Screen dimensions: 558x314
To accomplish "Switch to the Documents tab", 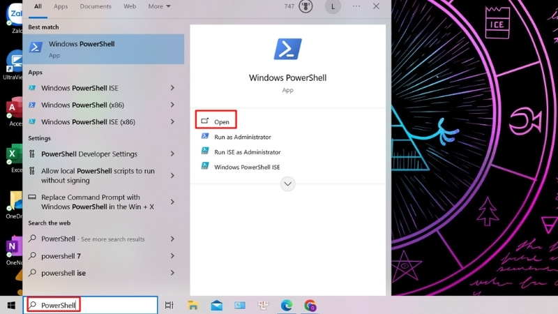I will click(96, 6).
